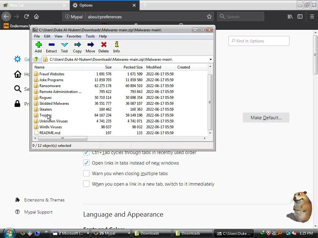Viewport: 318px width, 238px height.
Task: Open the Endermanch bookmark in bookmarks bar
Action: click(x=17, y=26)
